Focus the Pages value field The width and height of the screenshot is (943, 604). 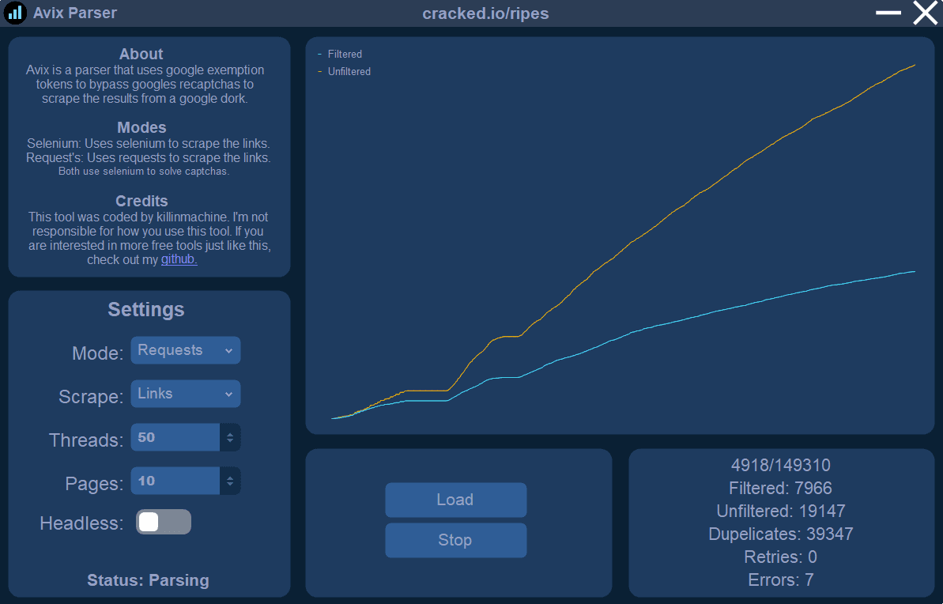[x=175, y=481]
